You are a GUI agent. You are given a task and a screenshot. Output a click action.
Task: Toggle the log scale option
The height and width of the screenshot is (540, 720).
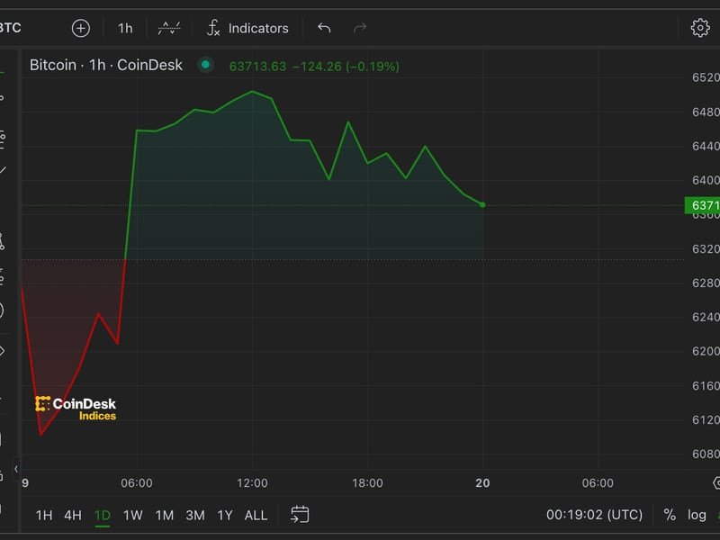(697, 515)
